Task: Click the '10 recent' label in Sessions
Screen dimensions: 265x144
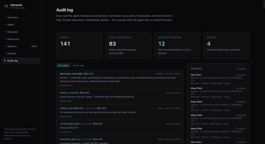Action: 241,69
